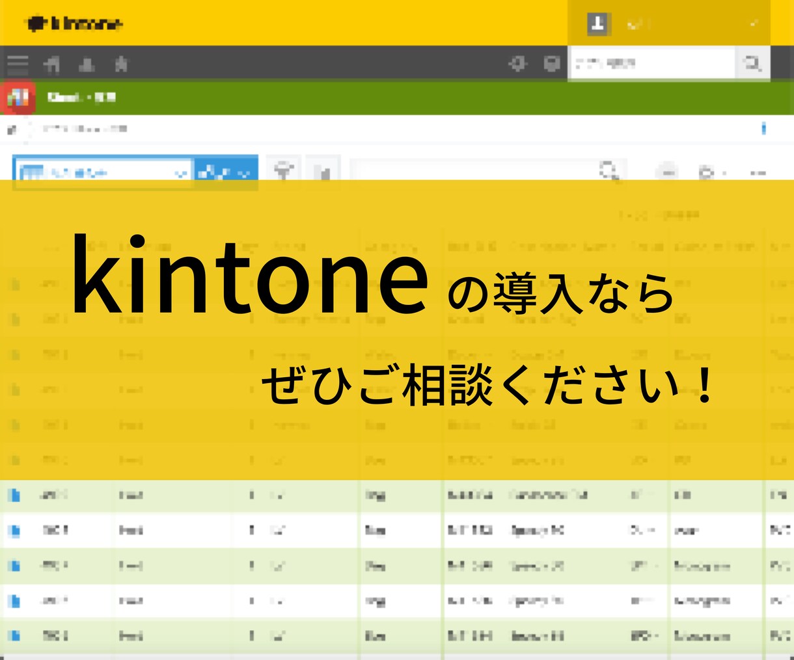
Task: Click the record search input field
Action: (473, 172)
